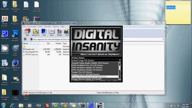Select the Photoshop Stuff folder icon
Viewport: 192px width, 108px height.
point(15,6)
